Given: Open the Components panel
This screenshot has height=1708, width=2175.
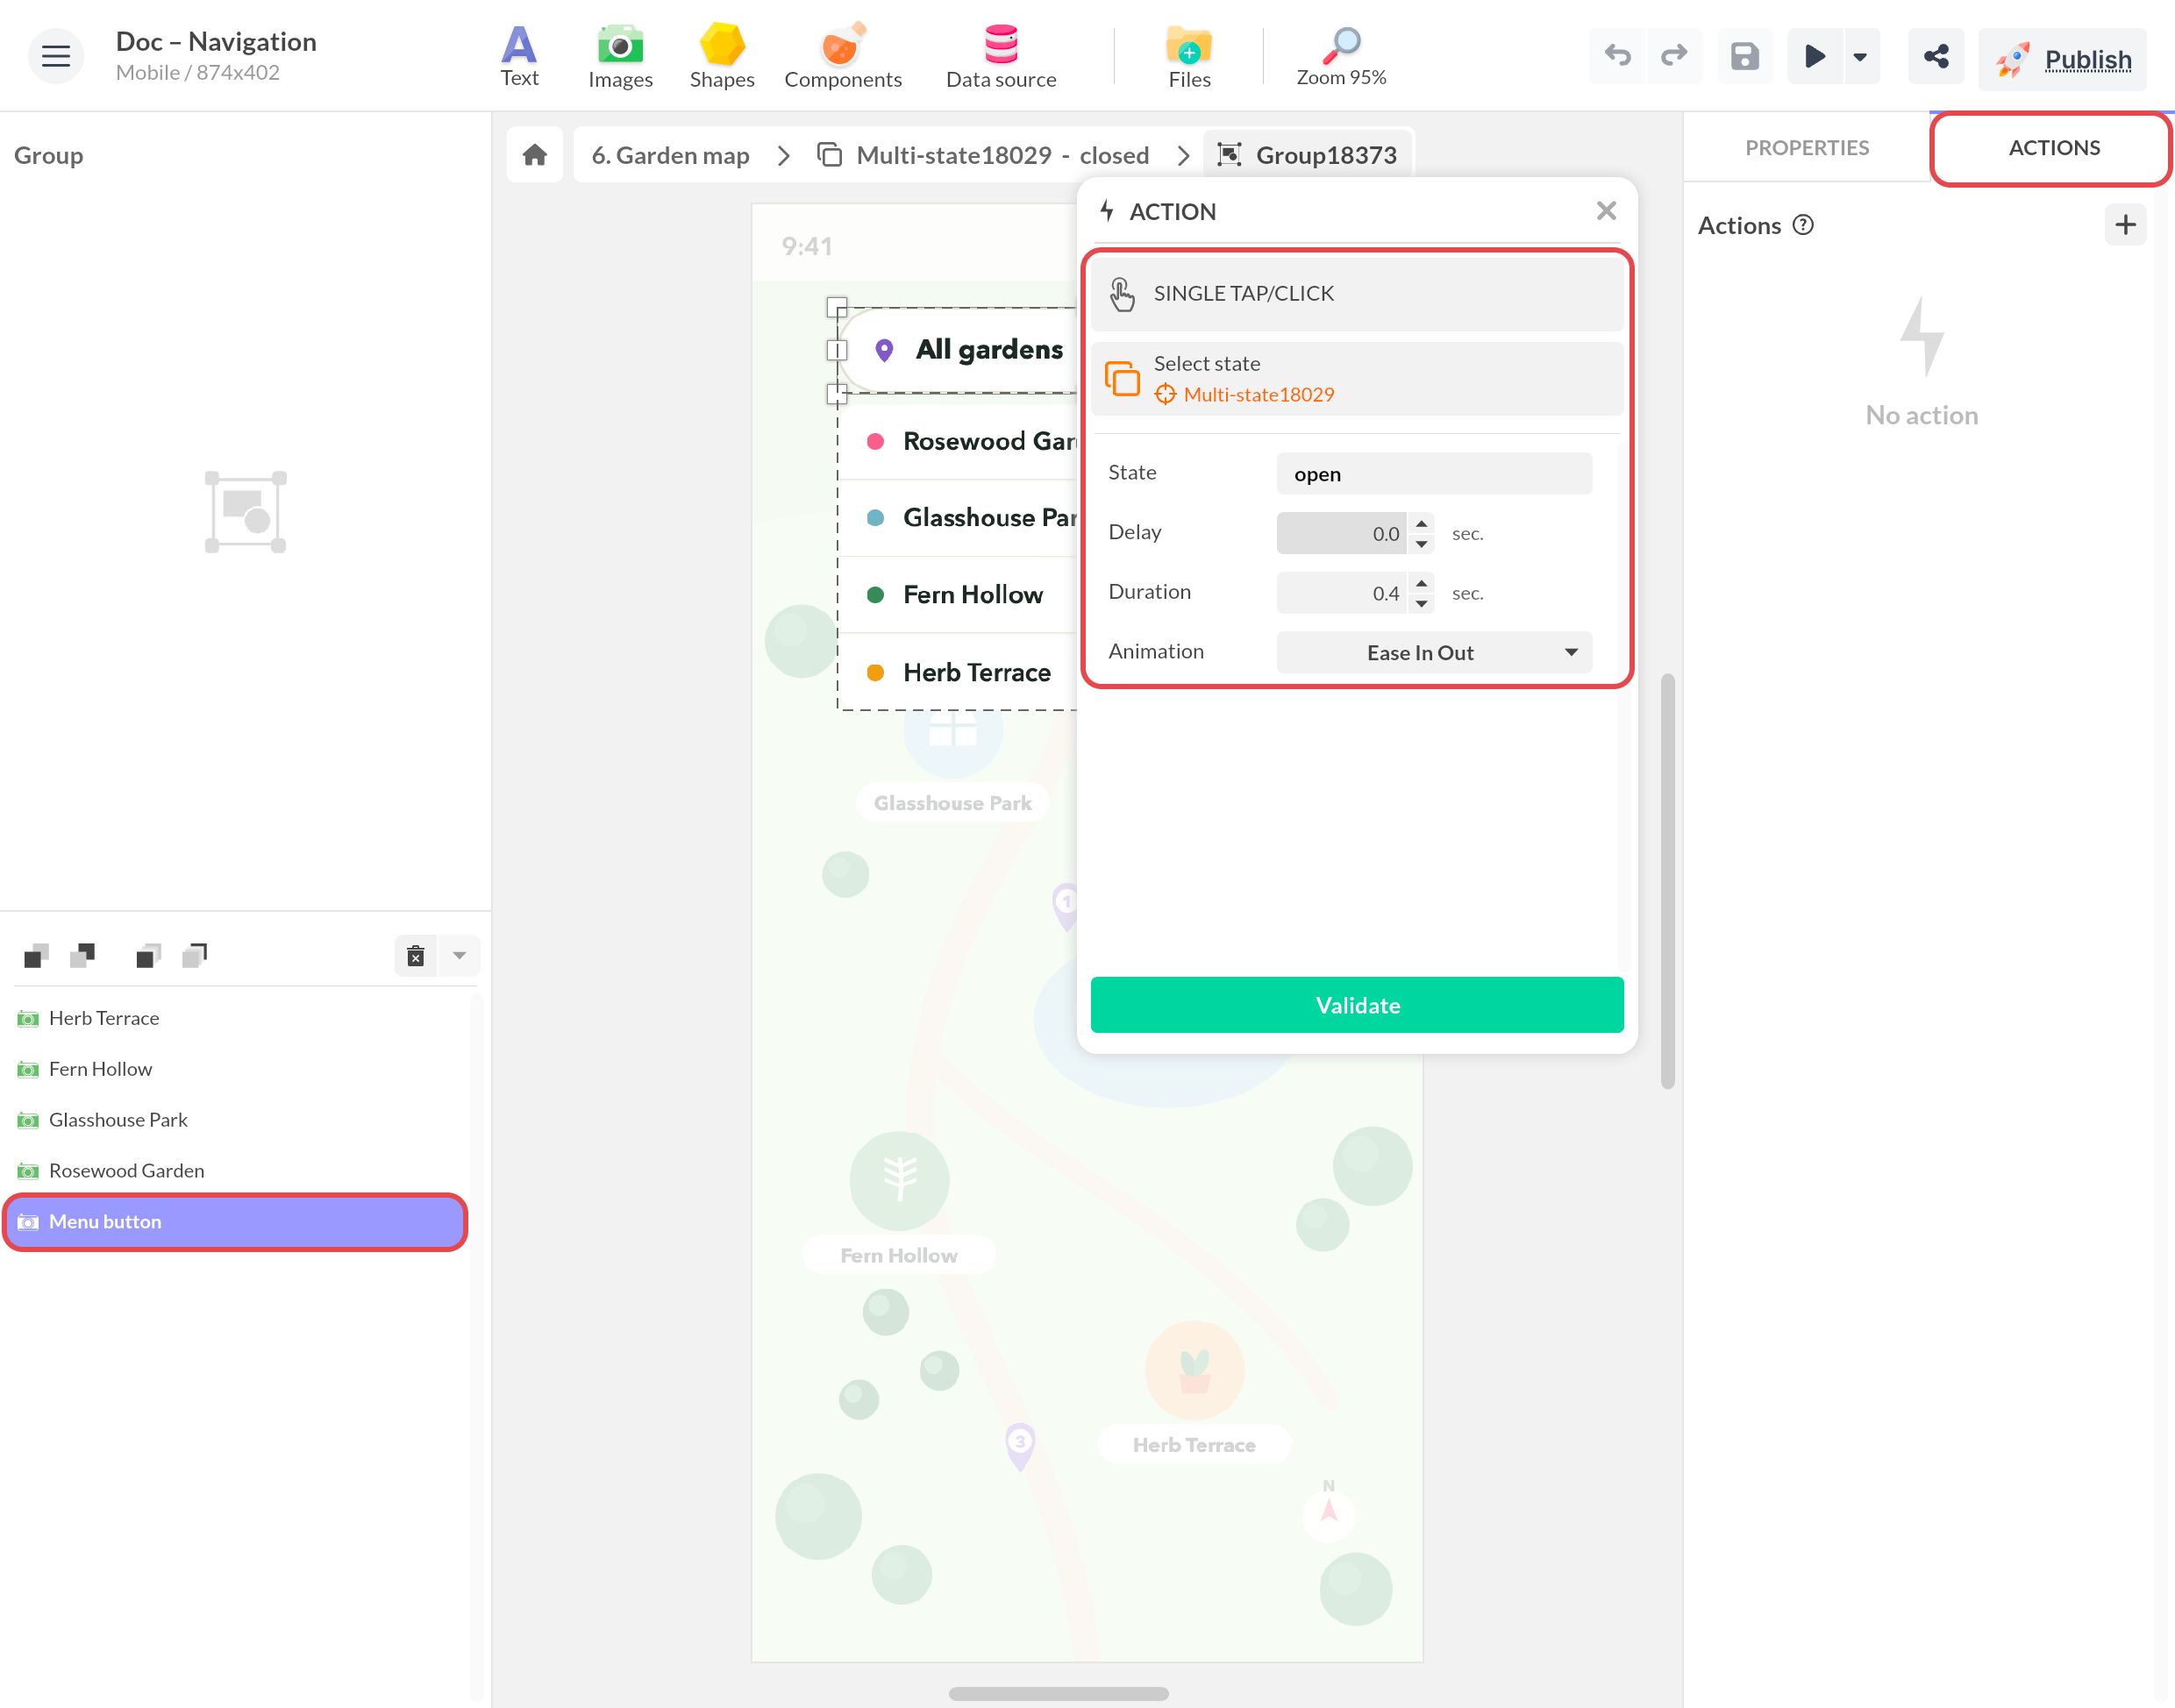Looking at the screenshot, I should click(843, 57).
